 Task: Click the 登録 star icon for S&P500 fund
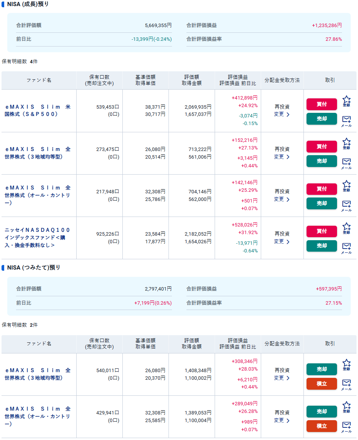point(346,101)
